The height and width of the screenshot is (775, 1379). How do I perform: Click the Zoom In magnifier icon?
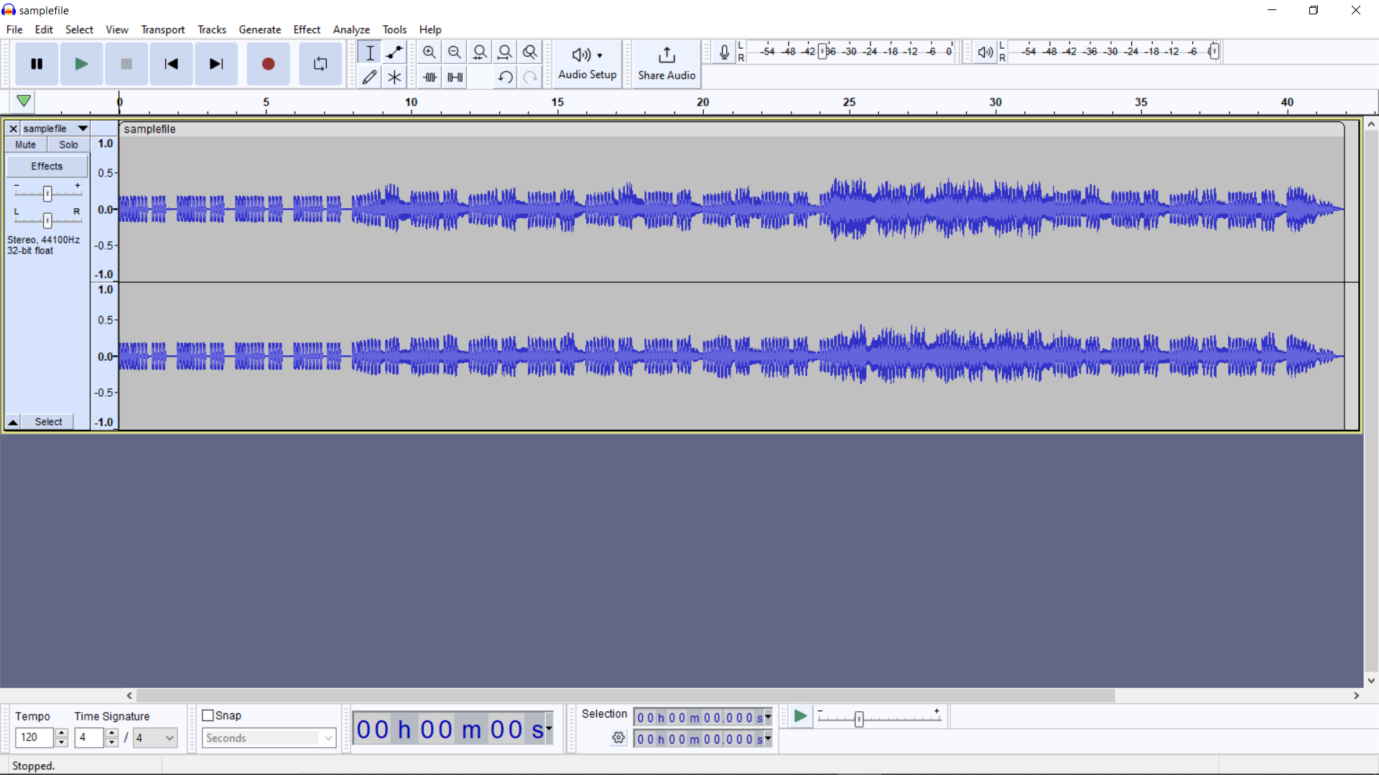click(x=429, y=52)
